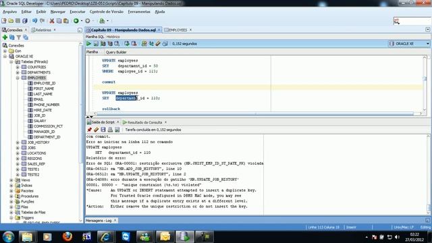This screenshot has height=243, width=432.
Task: Click the green plus New Connection icon
Action: click(x=5, y=38)
